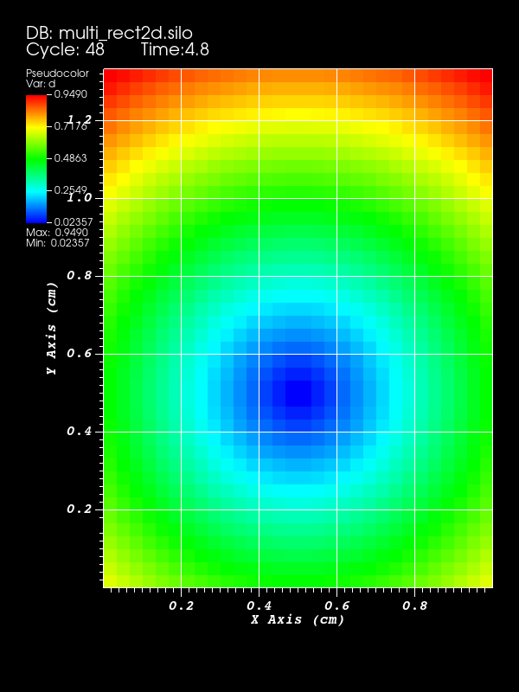Click the Time:4.8 label

pyautogui.click(x=175, y=50)
